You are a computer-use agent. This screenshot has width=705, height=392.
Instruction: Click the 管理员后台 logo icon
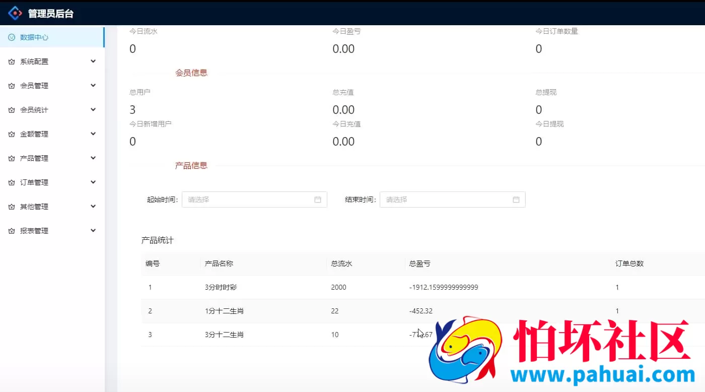pos(15,13)
